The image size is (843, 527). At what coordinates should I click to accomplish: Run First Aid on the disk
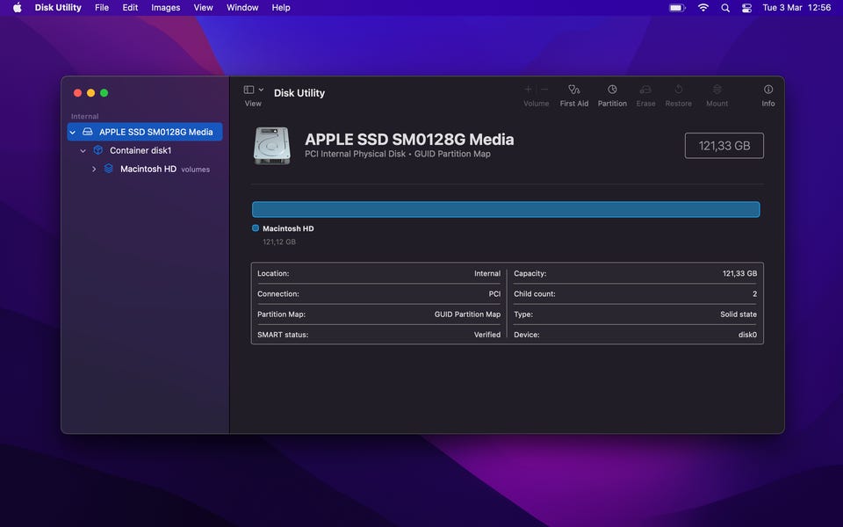click(x=573, y=95)
